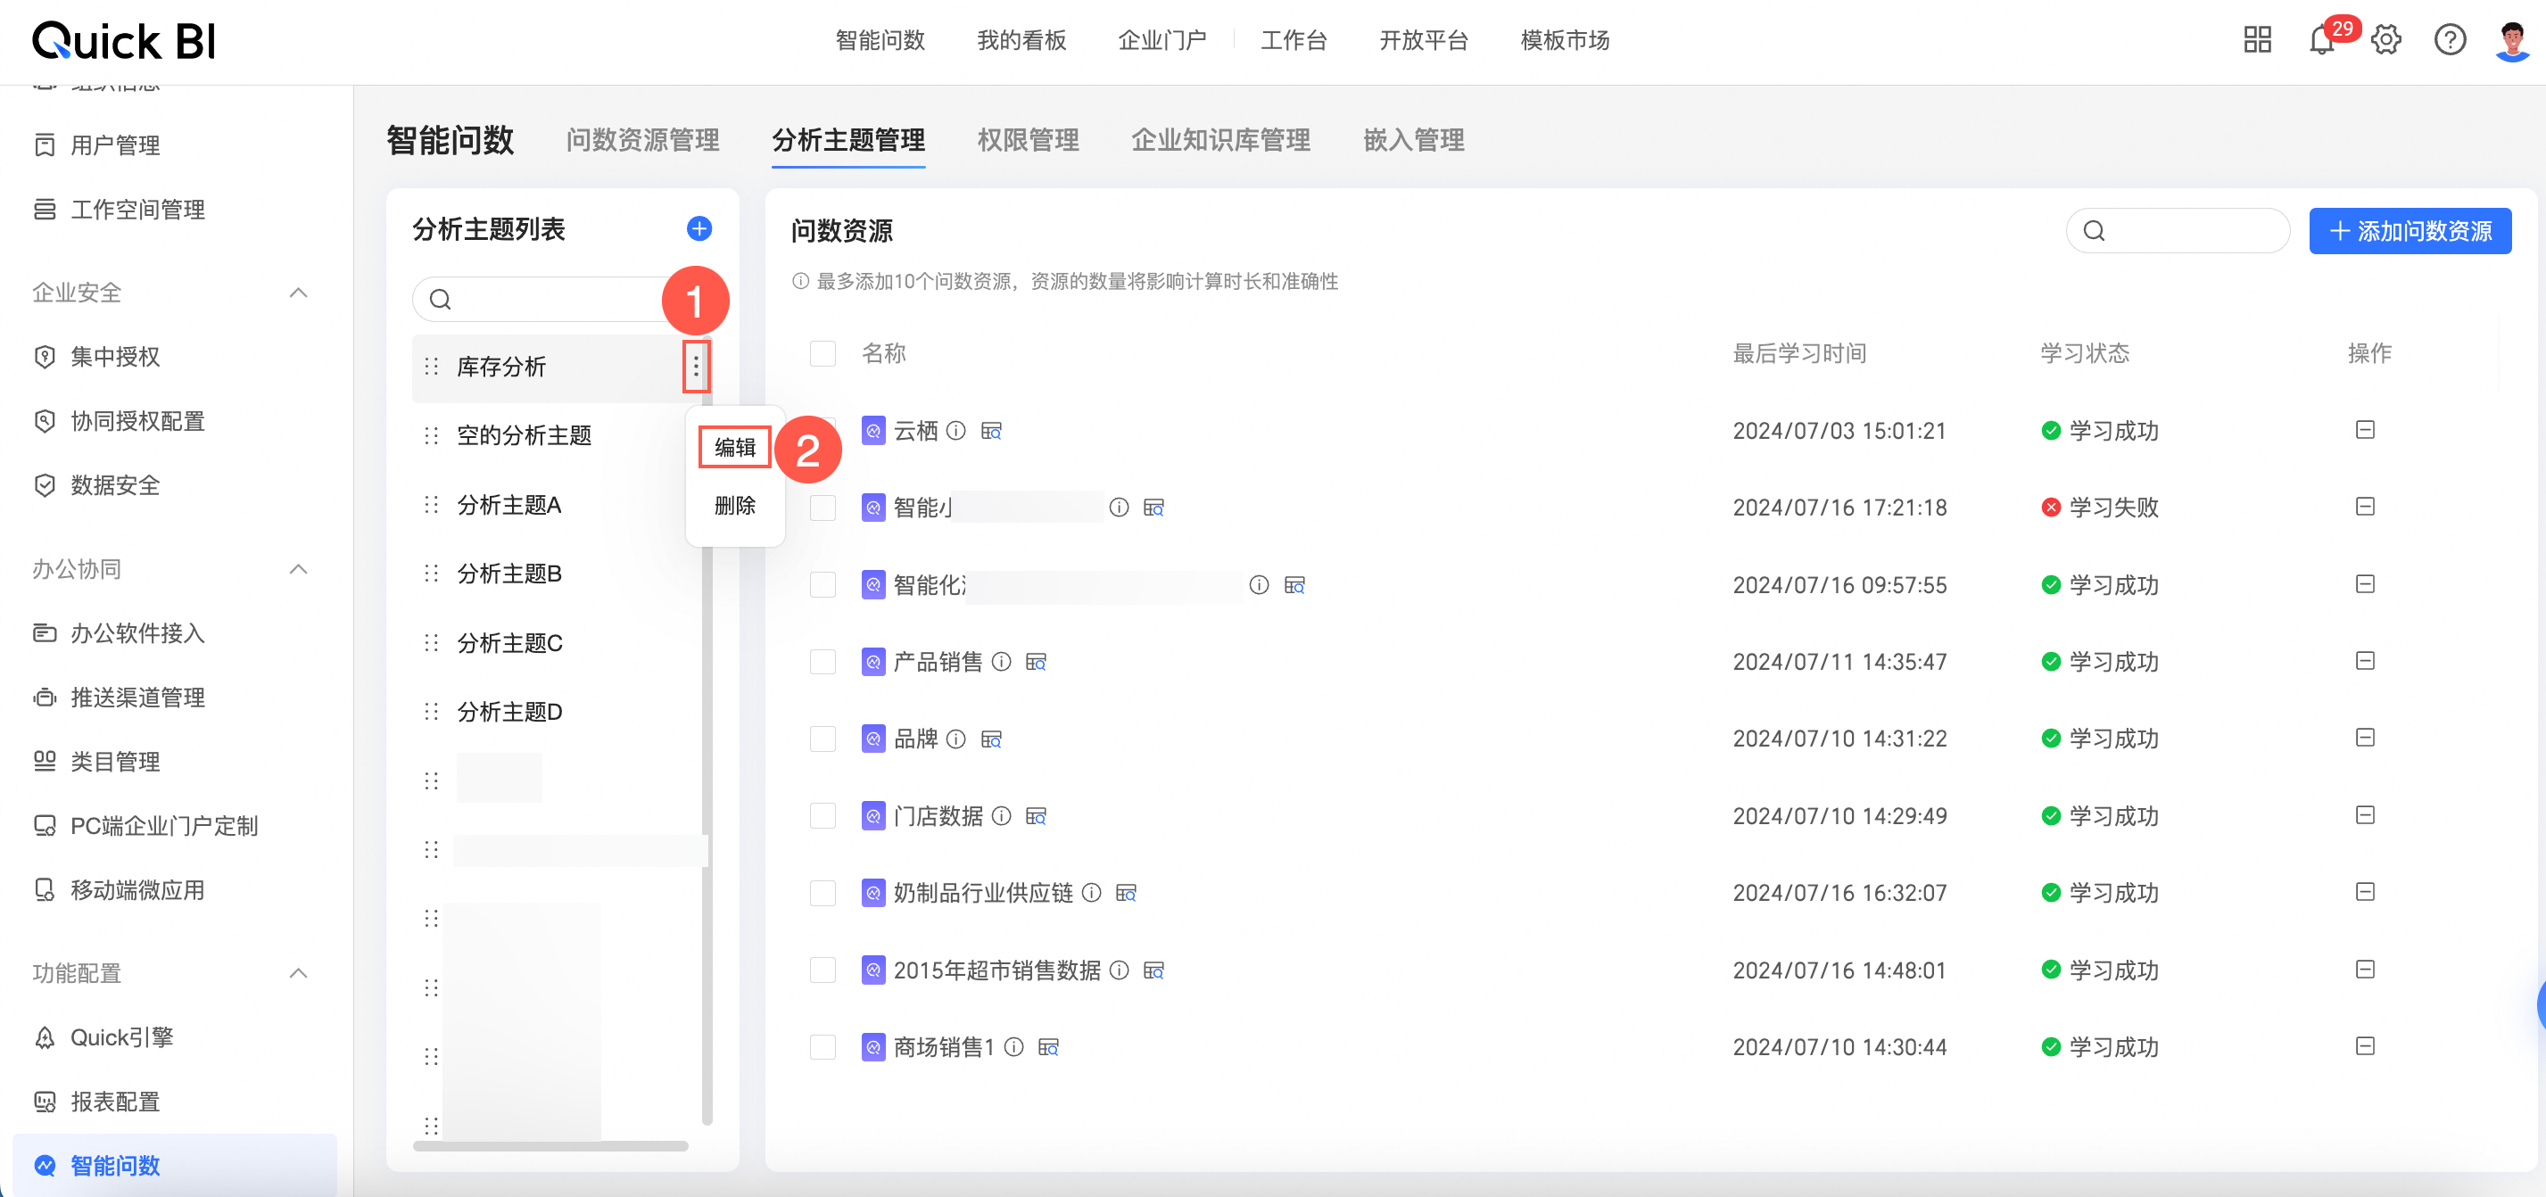Open table preview icon next to 门店数据
Viewport: 2546px width, 1197px height.
coord(1036,815)
